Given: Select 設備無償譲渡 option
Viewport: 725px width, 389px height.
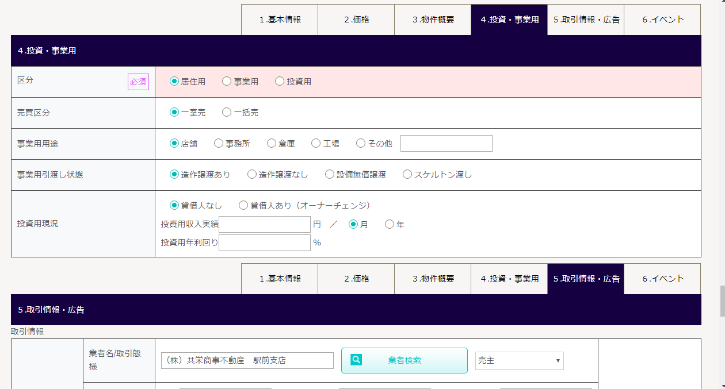Looking at the screenshot, I should 330,175.
